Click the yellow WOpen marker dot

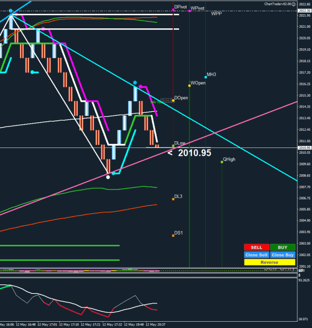[189, 86]
